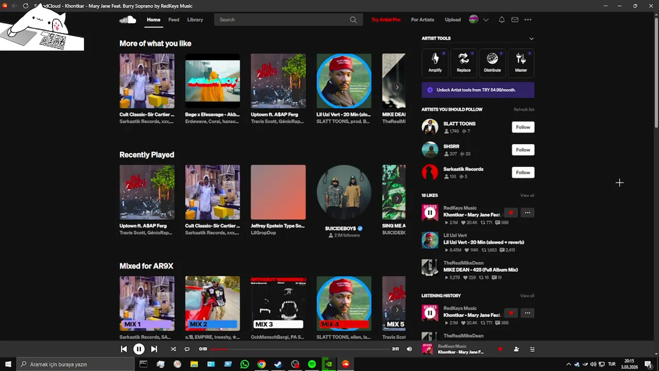Switch to the Home tab

click(x=153, y=20)
